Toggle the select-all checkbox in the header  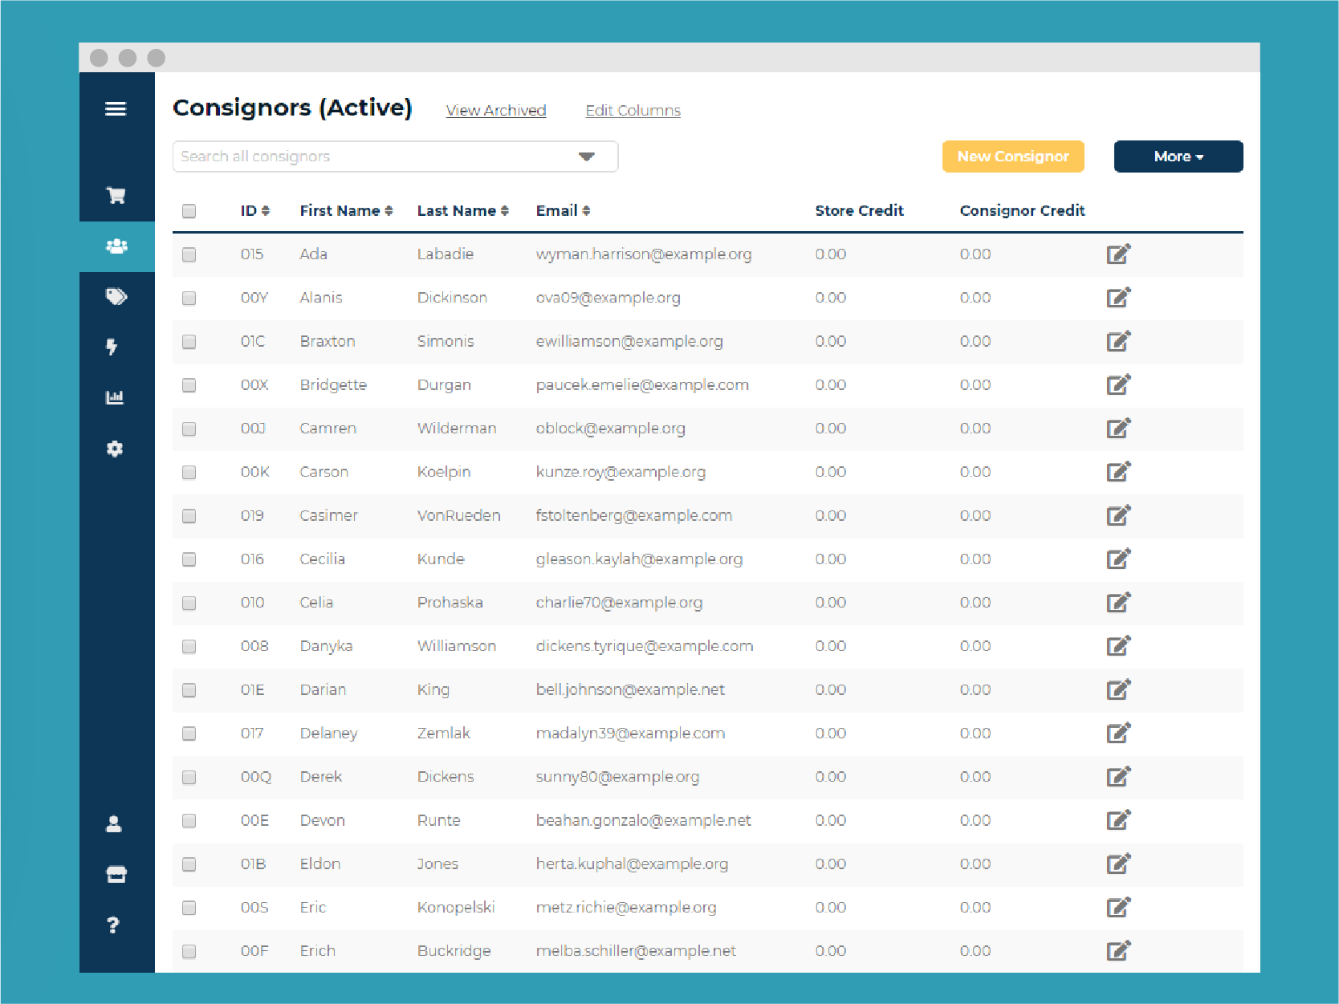[x=189, y=211]
